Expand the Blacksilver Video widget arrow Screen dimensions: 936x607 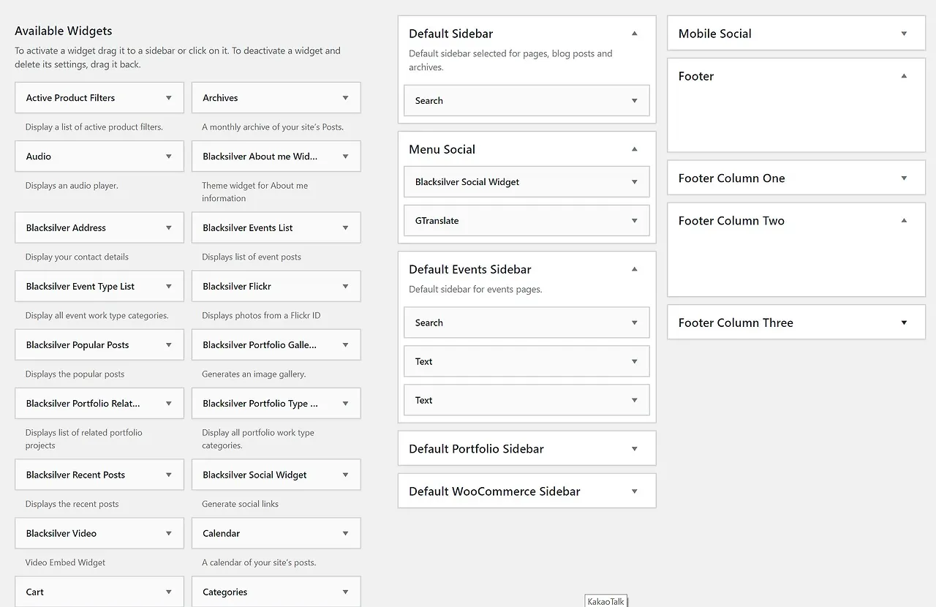pyautogui.click(x=169, y=534)
